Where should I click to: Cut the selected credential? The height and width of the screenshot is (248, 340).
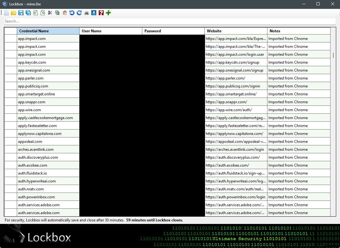click(x=50, y=13)
